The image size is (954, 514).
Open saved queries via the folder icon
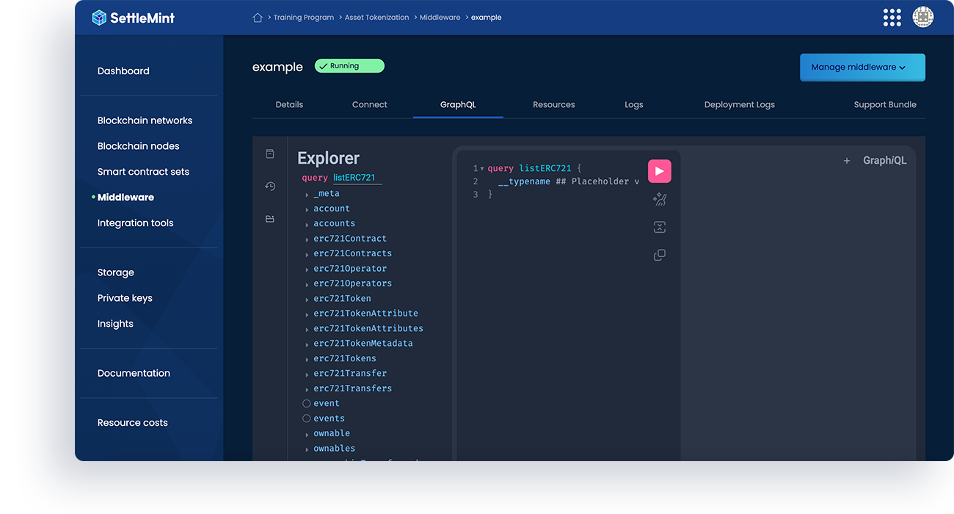(x=270, y=218)
